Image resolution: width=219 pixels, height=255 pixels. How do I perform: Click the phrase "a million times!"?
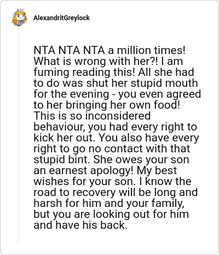pyautogui.click(x=147, y=50)
